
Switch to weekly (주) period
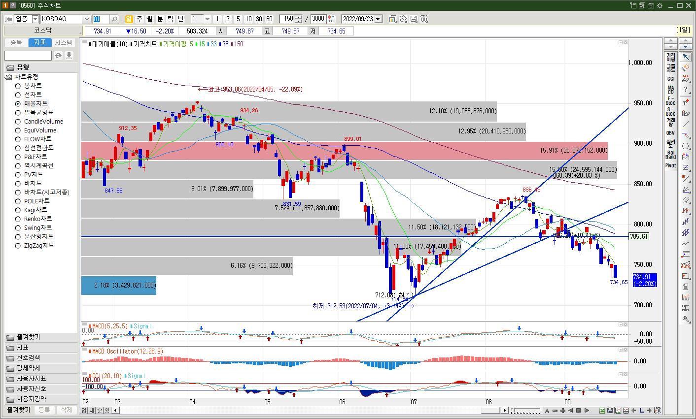(139, 19)
